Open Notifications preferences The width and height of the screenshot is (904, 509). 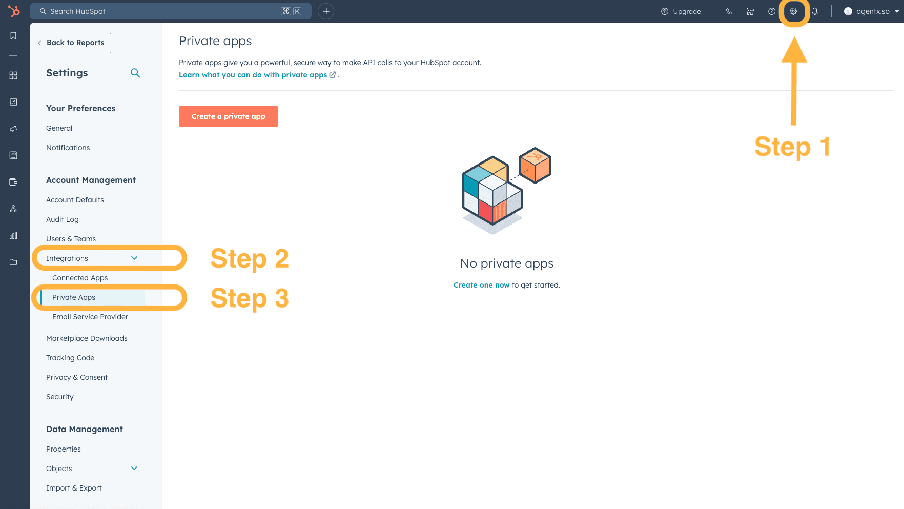[x=68, y=148]
